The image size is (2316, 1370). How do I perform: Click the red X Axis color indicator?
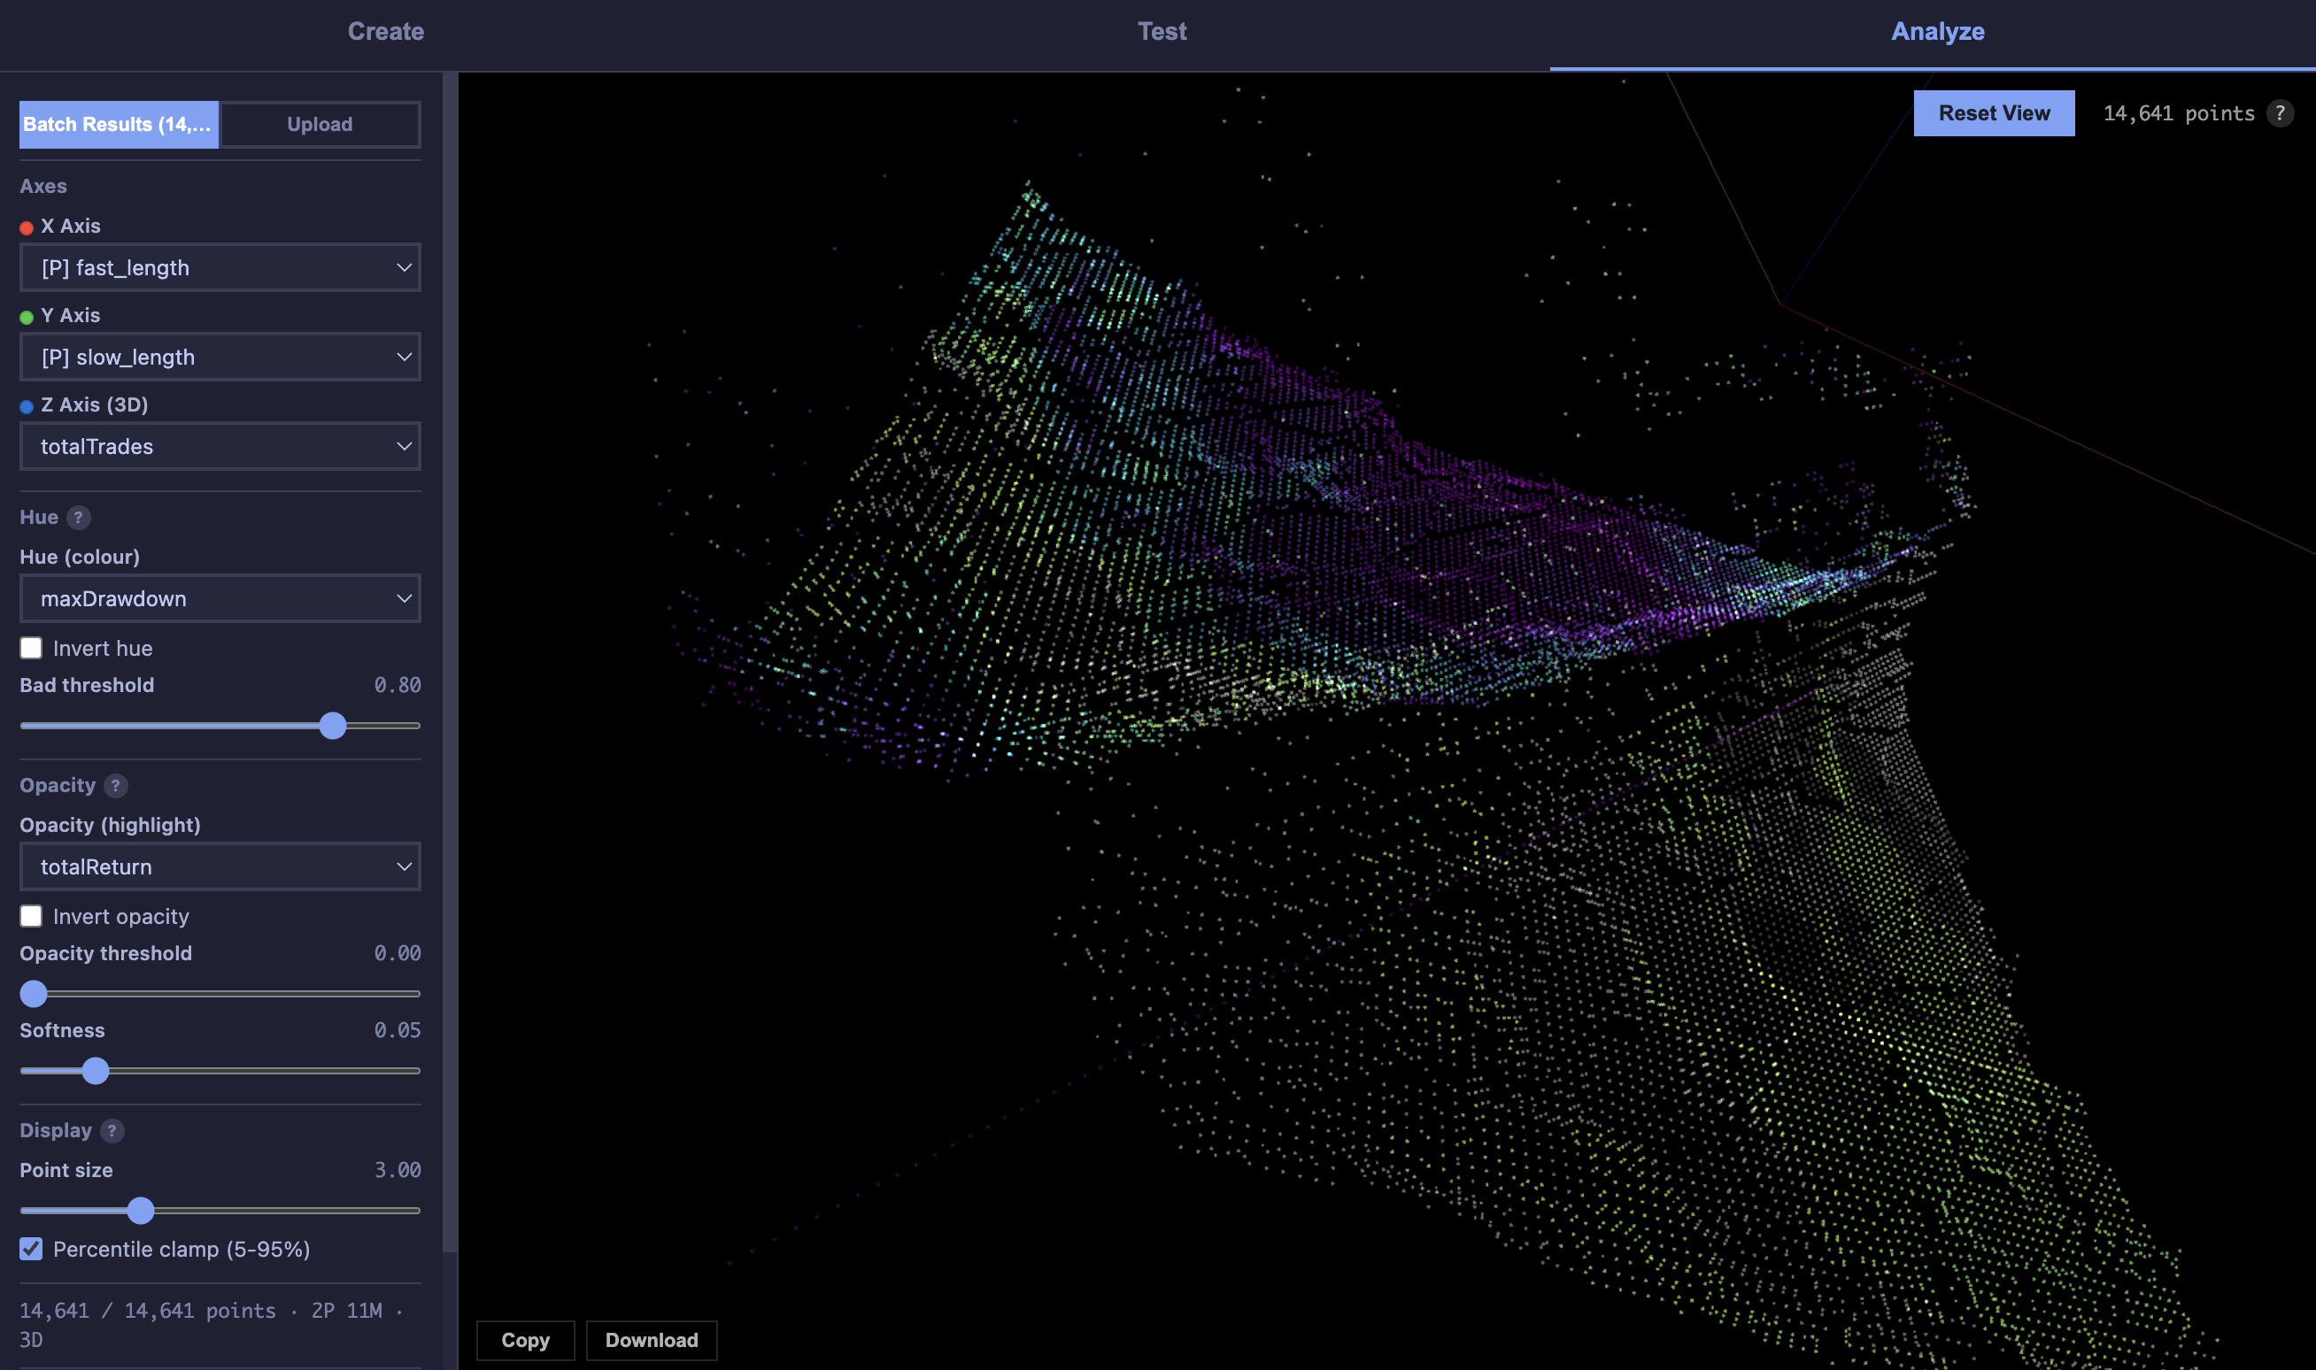click(x=26, y=227)
